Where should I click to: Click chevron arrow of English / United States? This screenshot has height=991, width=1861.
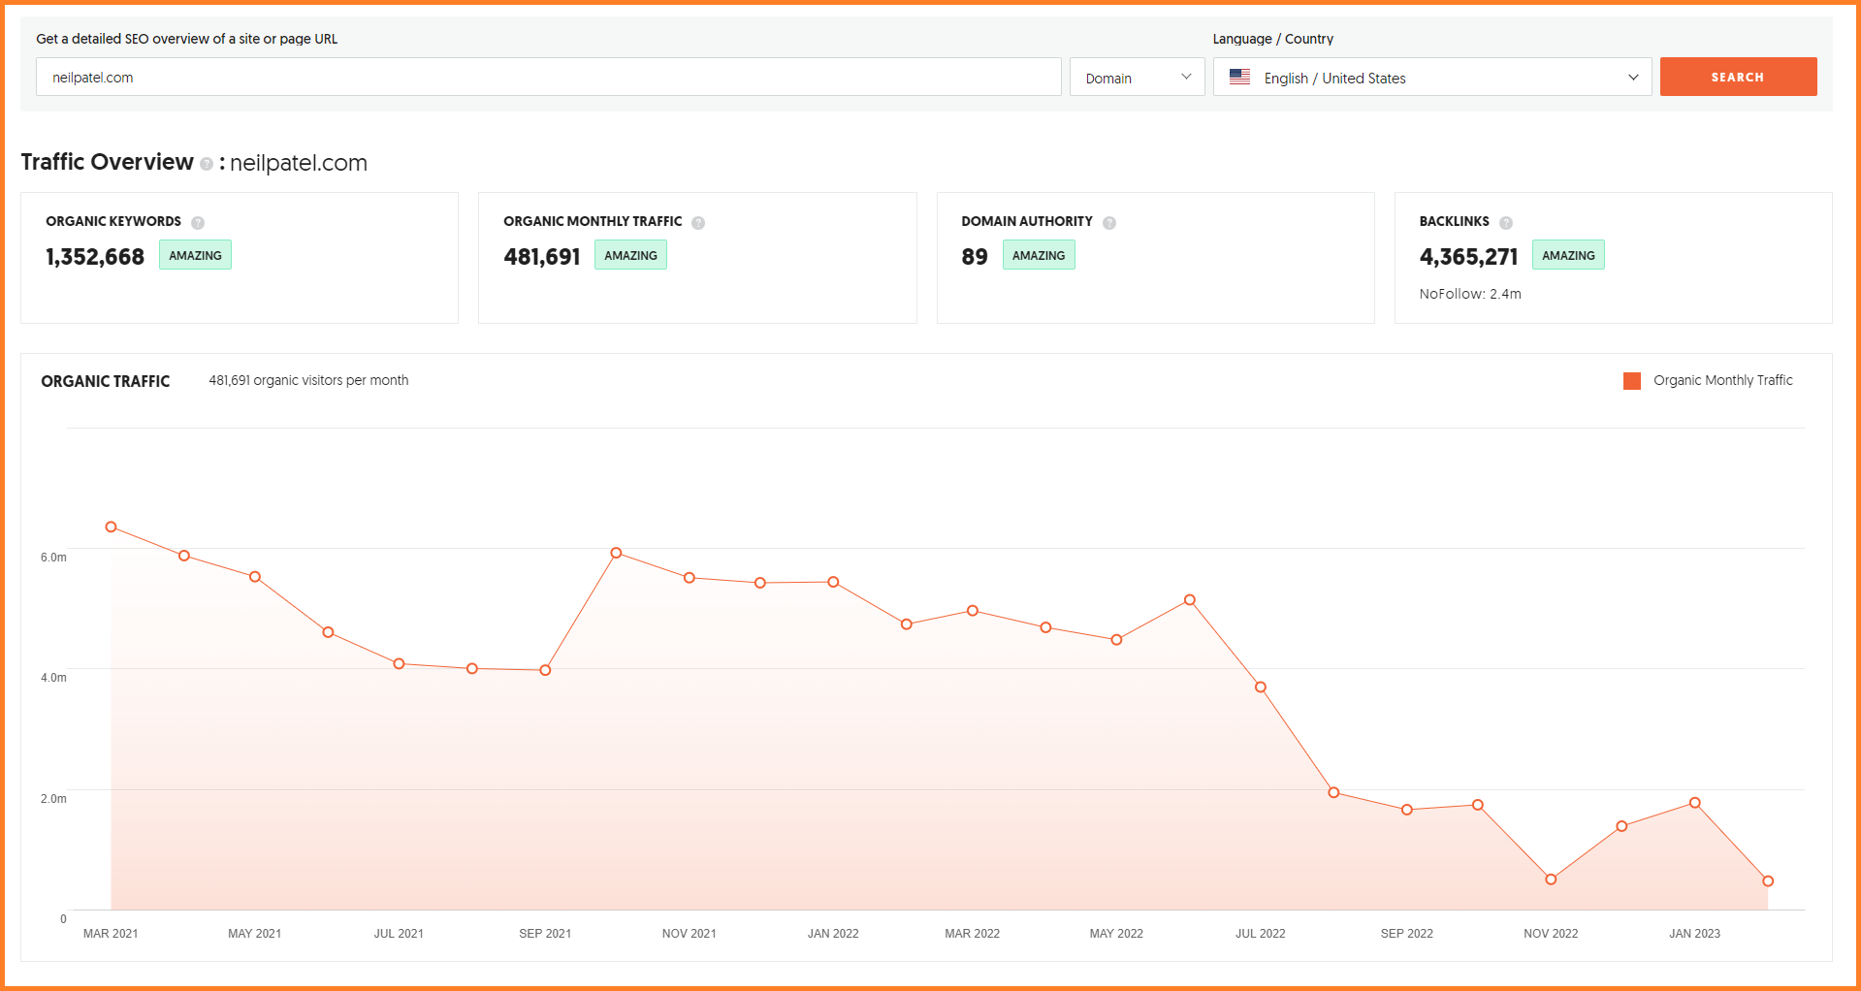(1633, 78)
